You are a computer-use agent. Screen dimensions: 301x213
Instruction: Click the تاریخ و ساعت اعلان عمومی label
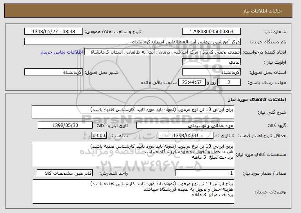click(x=113, y=32)
